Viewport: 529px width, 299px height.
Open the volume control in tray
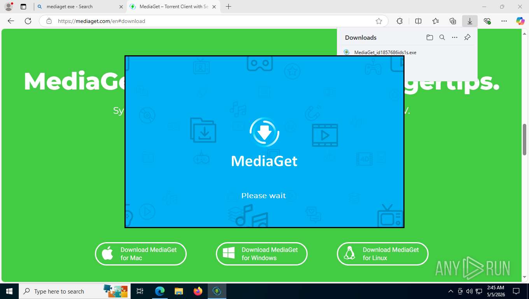point(469,291)
